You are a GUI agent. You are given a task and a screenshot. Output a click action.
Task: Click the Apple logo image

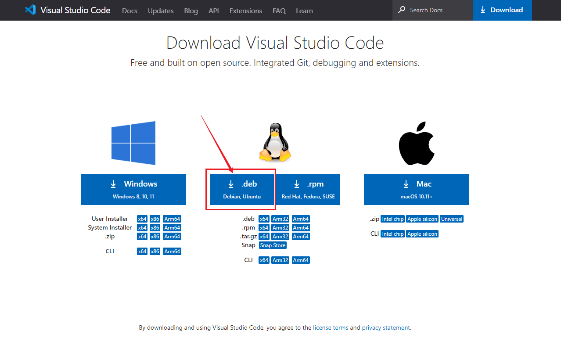tap(417, 143)
